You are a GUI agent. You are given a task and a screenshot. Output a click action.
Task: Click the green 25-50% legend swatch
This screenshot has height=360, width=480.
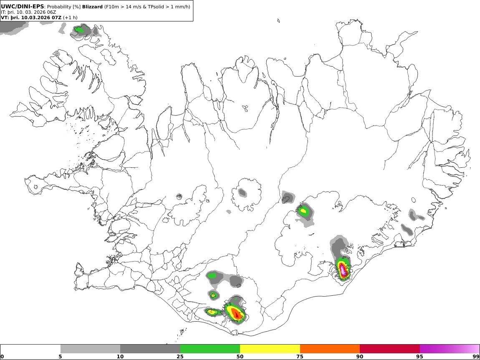(x=210, y=349)
